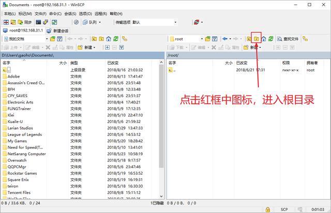This screenshot has width=331, height=213.
Task: Open the 会话(S) menu
Action: 70,14
